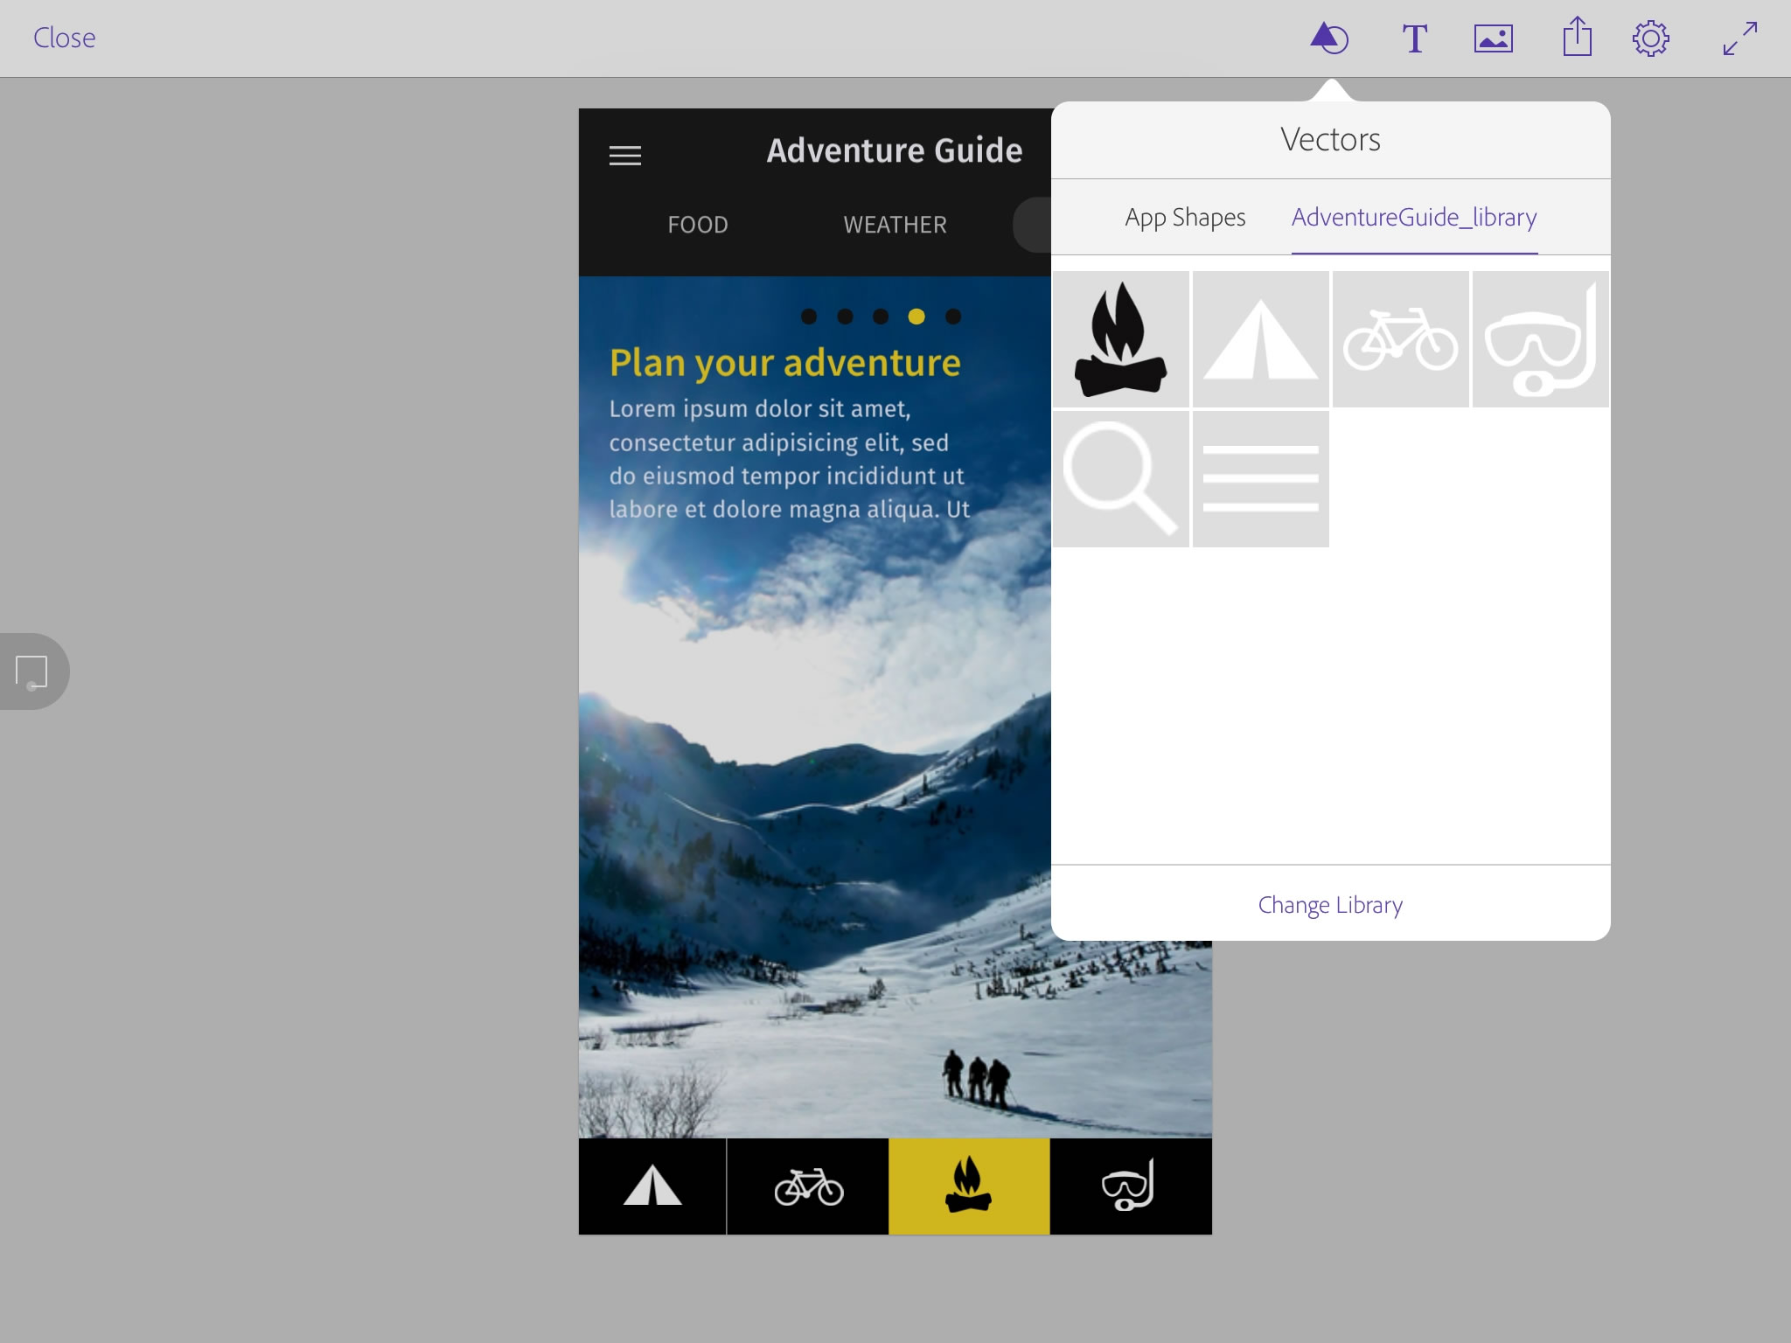Choose the snorkel mask vector in library
Viewport: 1791px width, 1343px height.
click(x=1540, y=339)
